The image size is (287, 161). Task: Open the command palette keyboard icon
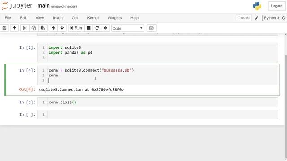pyautogui.click(x=152, y=28)
